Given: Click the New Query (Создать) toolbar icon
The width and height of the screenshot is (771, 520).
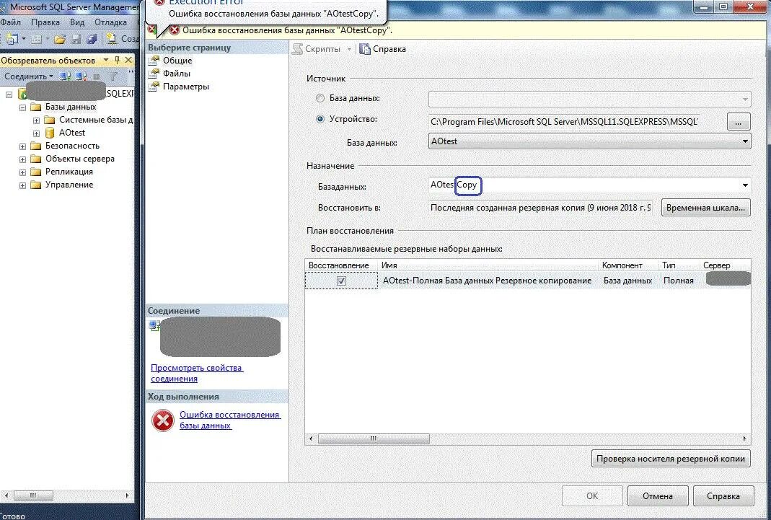Looking at the screenshot, I should [x=112, y=39].
